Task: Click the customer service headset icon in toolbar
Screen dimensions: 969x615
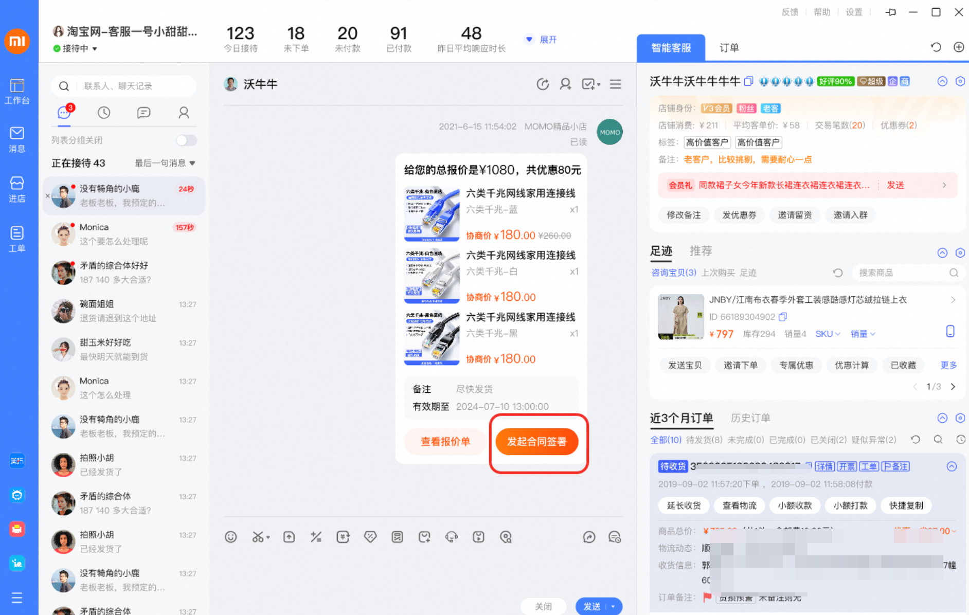Action: pyautogui.click(x=452, y=537)
